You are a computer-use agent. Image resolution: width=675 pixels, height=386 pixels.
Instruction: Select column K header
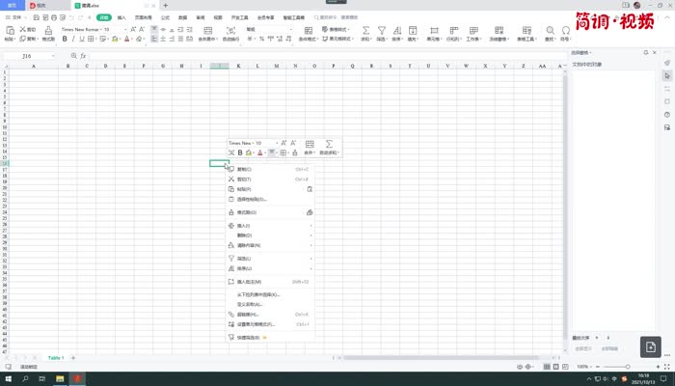tap(238, 67)
